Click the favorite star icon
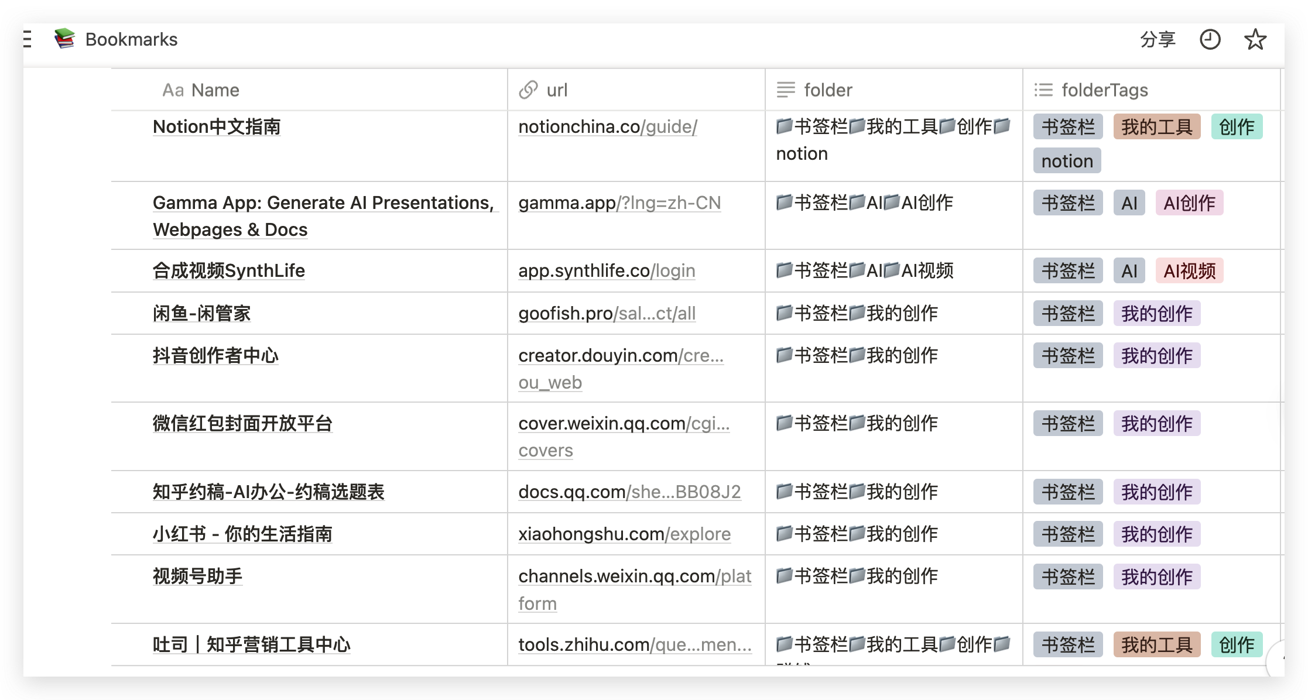 point(1255,40)
